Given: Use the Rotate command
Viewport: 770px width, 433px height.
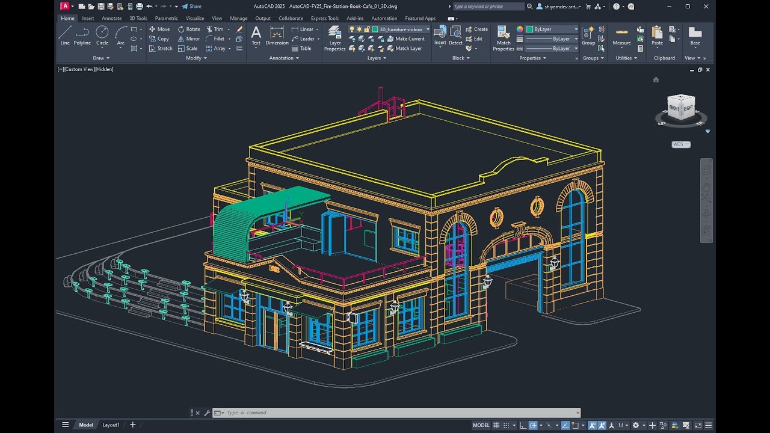Looking at the screenshot, I should click(189, 29).
